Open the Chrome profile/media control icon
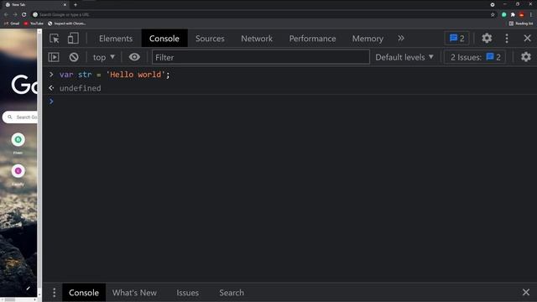The width and height of the screenshot is (537, 302). pyautogui.click(x=493, y=4)
